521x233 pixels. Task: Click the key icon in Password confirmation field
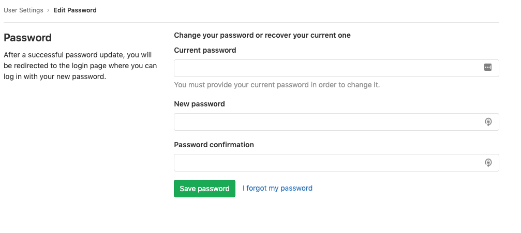point(488,163)
